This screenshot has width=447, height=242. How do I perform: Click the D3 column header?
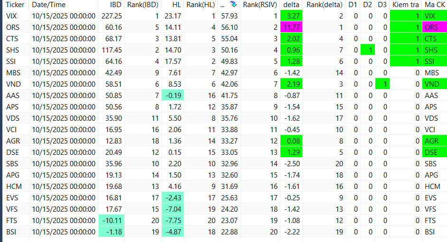click(x=382, y=5)
